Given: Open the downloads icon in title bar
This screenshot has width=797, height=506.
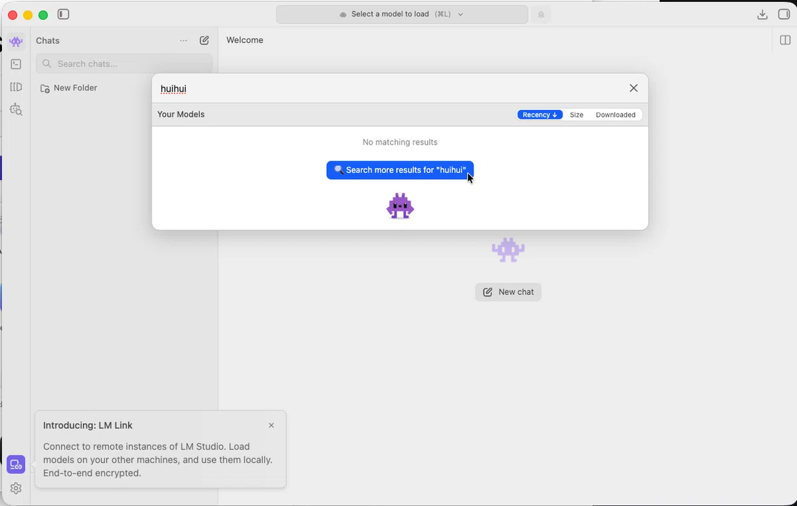Looking at the screenshot, I should (762, 15).
